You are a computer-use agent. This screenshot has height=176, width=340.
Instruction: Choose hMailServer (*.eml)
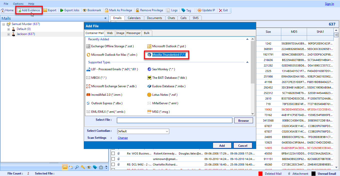(163, 103)
